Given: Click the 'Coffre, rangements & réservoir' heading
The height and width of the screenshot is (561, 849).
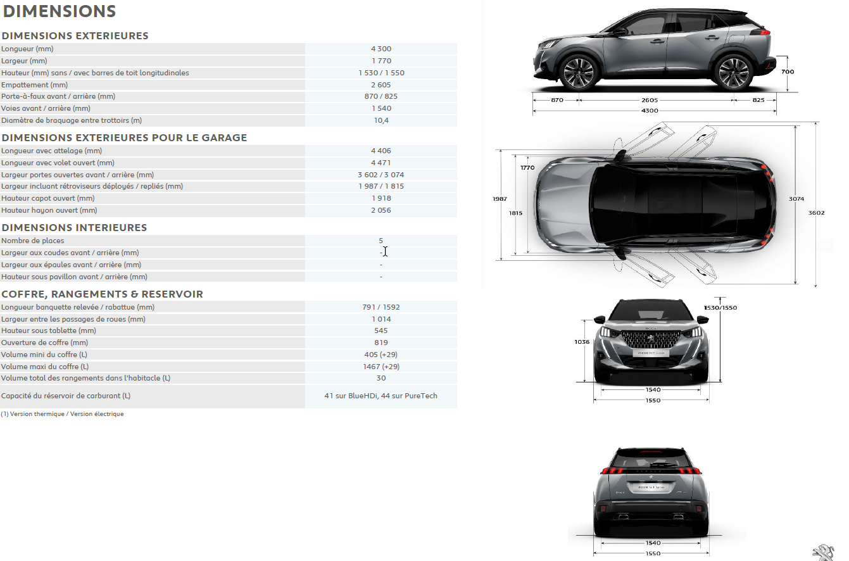Looking at the screenshot, I should point(102,294).
